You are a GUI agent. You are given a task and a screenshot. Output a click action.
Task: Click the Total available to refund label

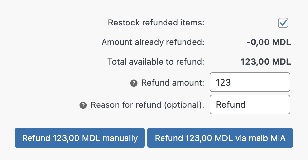pyautogui.click(x=156, y=62)
